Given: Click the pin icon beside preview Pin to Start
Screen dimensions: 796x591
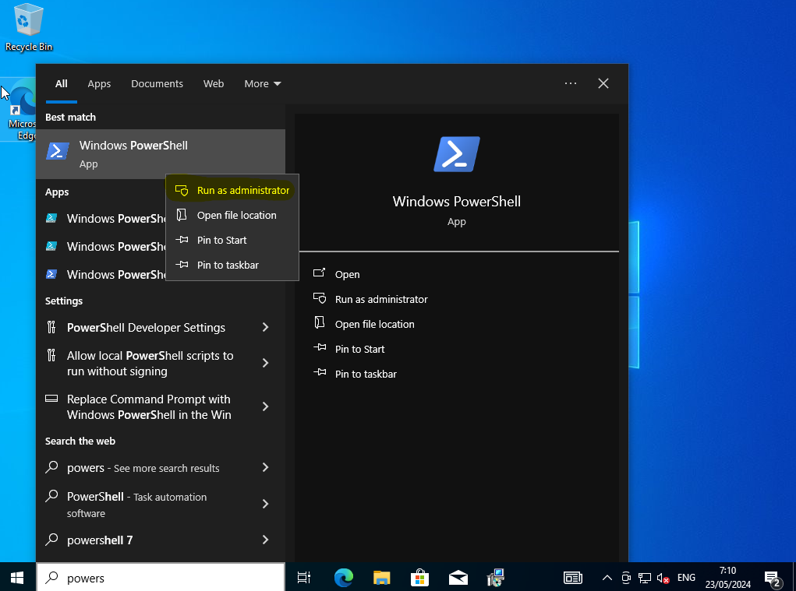Looking at the screenshot, I should tap(320, 348).
